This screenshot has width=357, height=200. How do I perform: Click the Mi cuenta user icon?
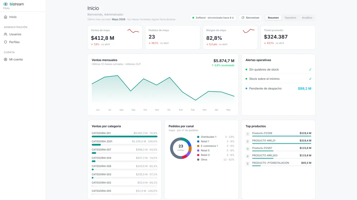tap(6, 59)
